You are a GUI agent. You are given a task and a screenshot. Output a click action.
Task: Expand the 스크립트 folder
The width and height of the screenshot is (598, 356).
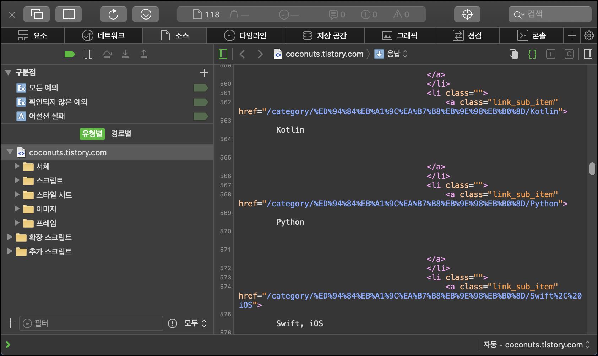pyautogui.click(x=17, y=180)
